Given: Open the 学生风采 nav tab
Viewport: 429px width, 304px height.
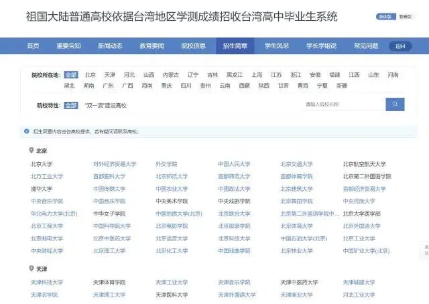Looking at the screenshot, I should point(277,46).
